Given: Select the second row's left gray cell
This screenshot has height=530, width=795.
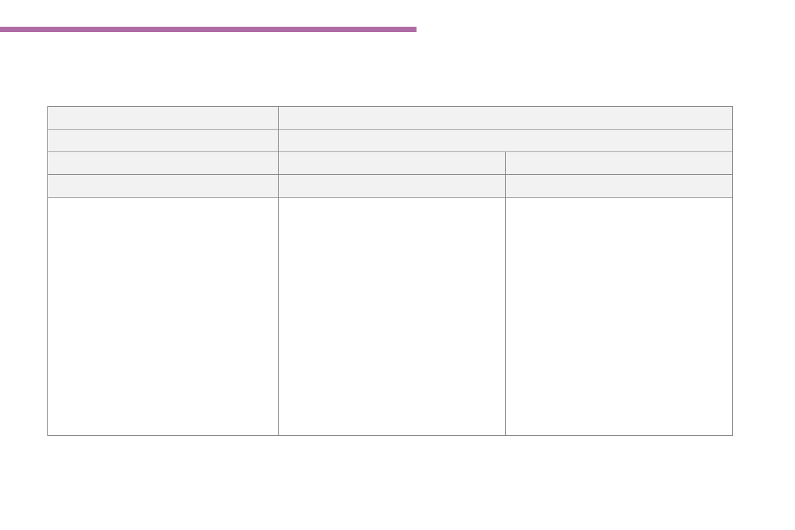Looking at the screenshot, I should tap(163, 140).
